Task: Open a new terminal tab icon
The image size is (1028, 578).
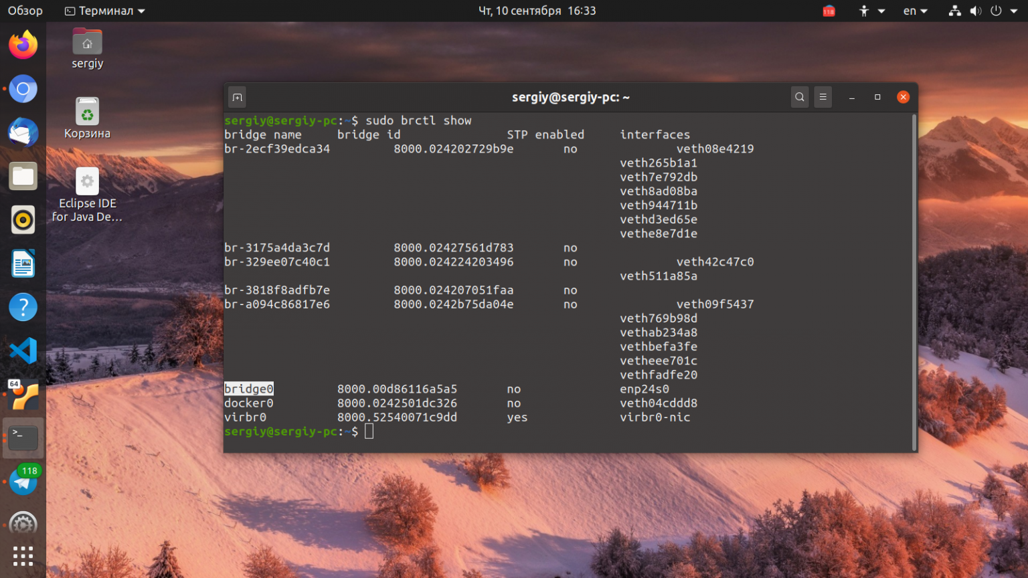Action: [x=237, y=96]
